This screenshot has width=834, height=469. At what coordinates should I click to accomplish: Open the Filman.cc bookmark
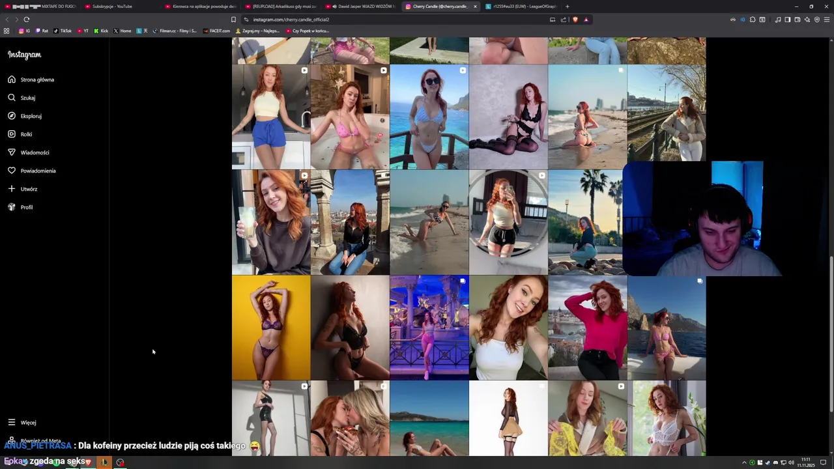coord(175,31)
